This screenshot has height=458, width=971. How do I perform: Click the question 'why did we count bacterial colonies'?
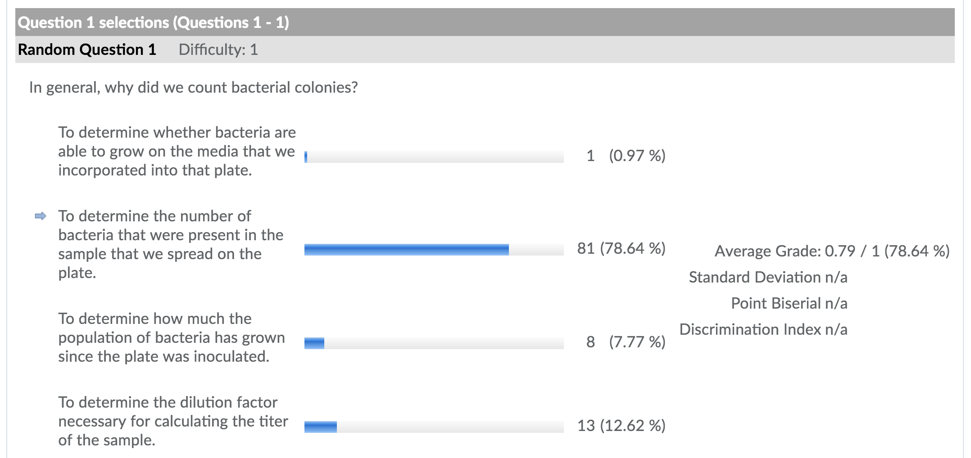click(x=193, y=87)
